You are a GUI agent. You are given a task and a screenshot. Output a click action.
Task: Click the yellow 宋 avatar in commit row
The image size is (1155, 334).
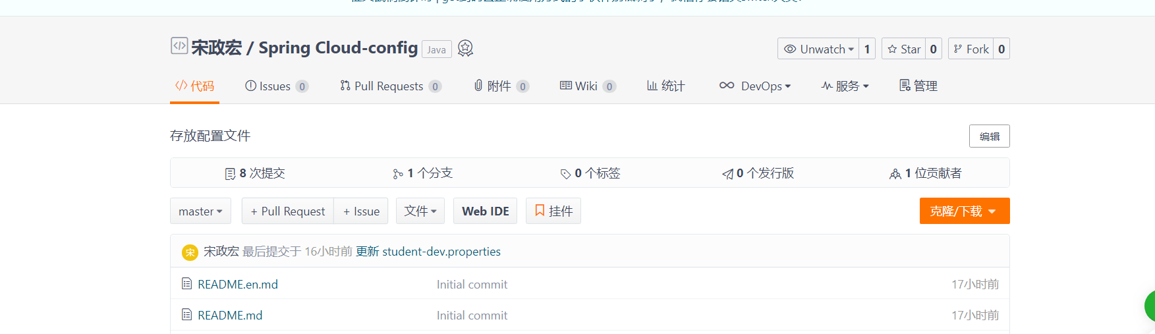[190, 252]
